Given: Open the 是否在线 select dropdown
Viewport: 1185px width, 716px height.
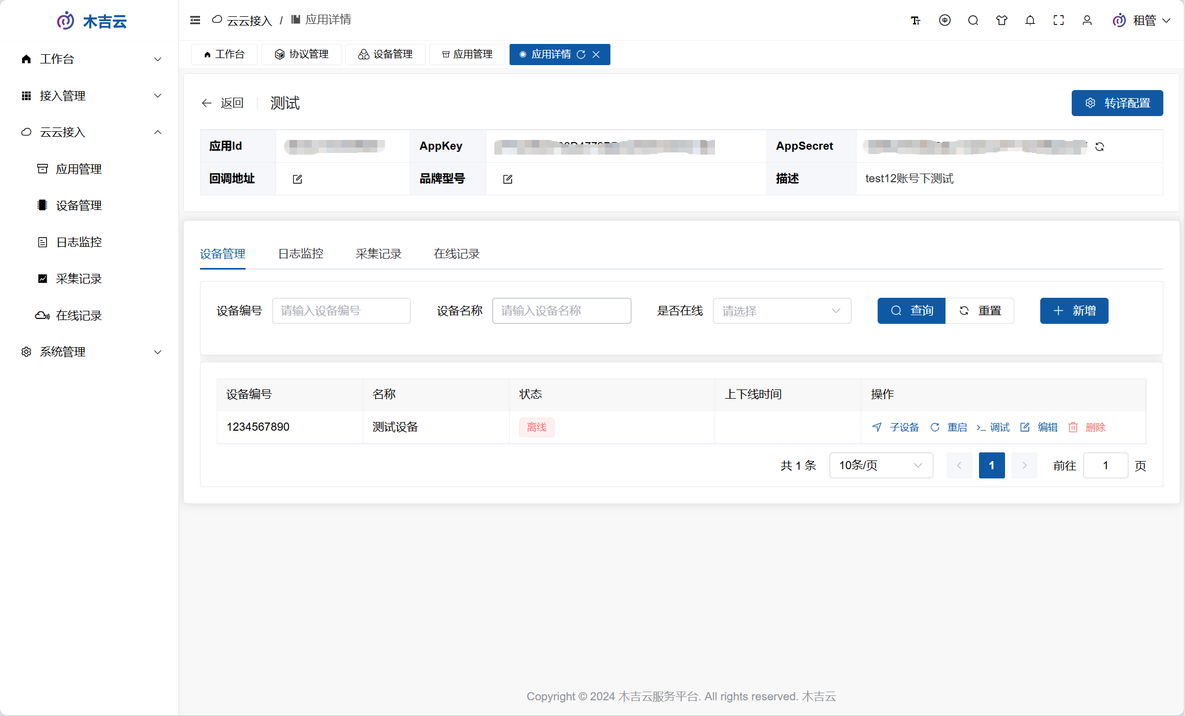Looking at the screenshot, I should (x=782, y=311).
